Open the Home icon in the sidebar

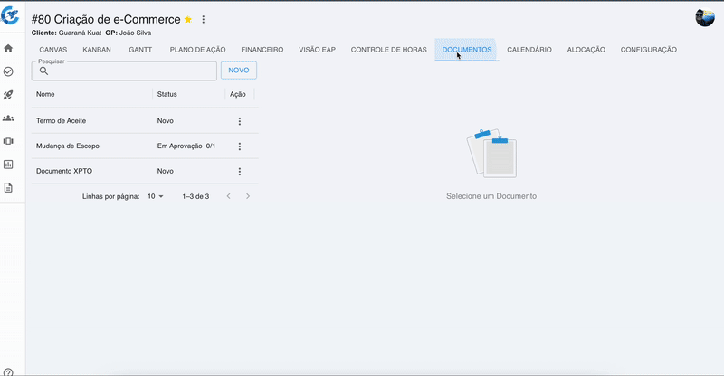tap(8, 49)
